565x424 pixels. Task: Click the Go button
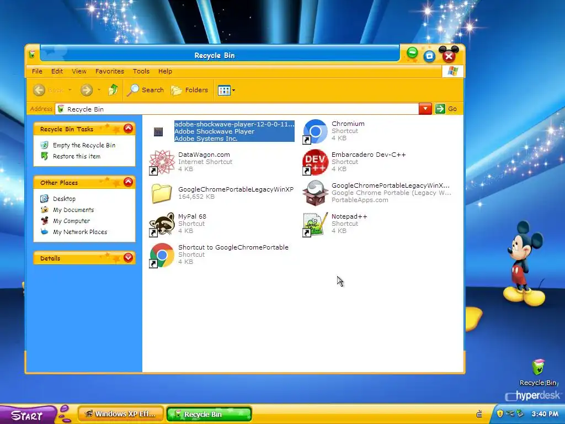446,109
